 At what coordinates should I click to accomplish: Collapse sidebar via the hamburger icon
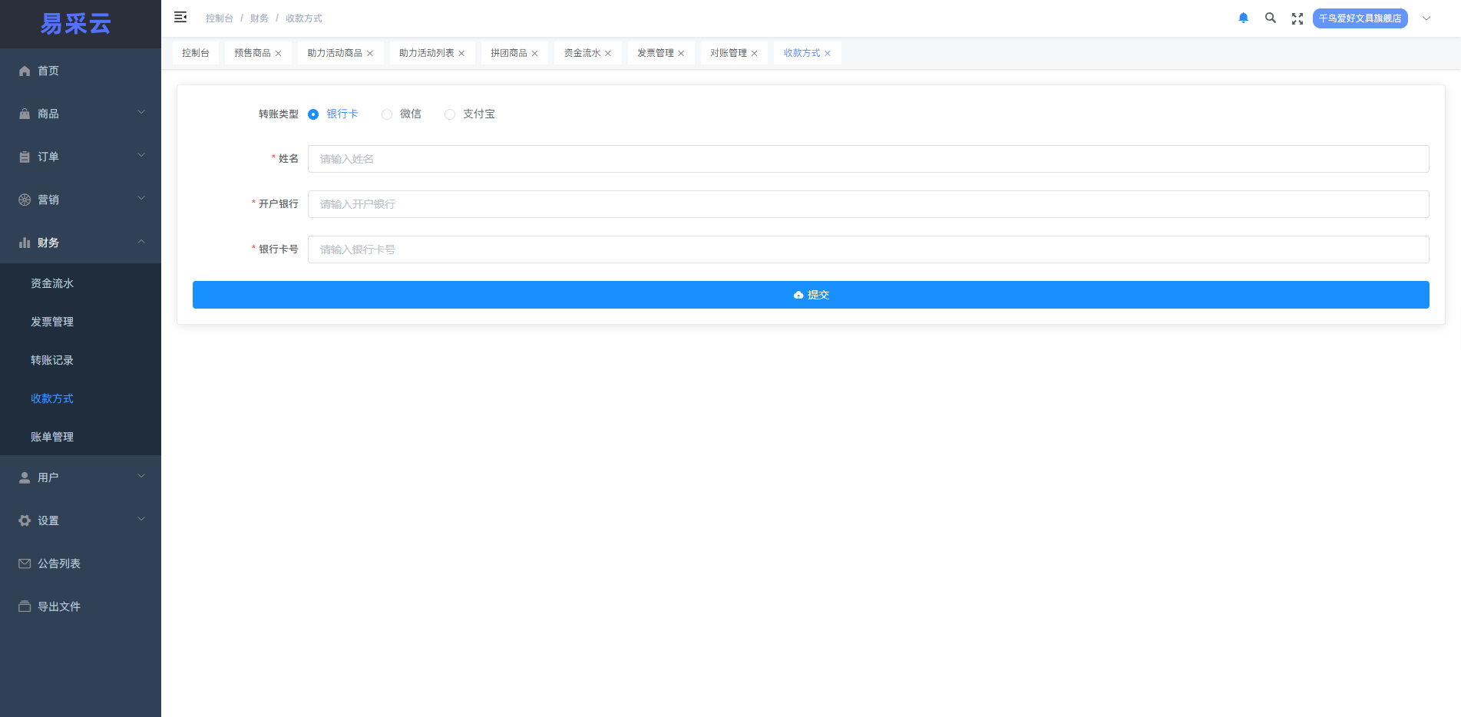(180, 17)
